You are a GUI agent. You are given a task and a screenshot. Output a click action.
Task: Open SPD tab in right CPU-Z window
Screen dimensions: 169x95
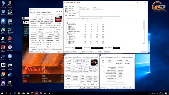[119, 57]
